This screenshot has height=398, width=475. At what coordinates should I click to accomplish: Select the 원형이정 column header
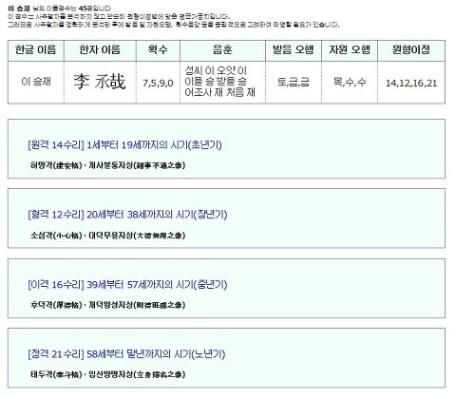[411, 50]
